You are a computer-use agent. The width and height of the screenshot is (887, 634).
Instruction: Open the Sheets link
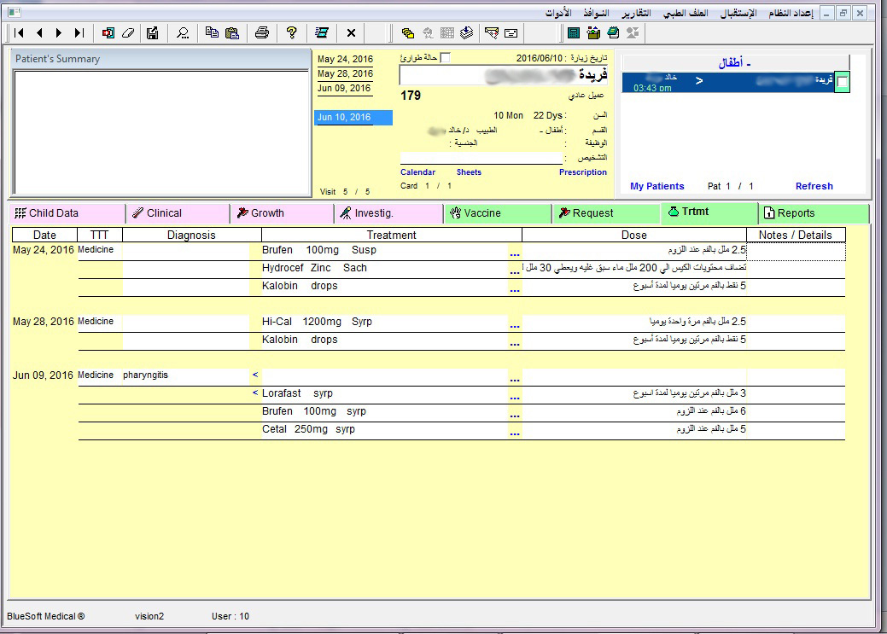point(469,172)
